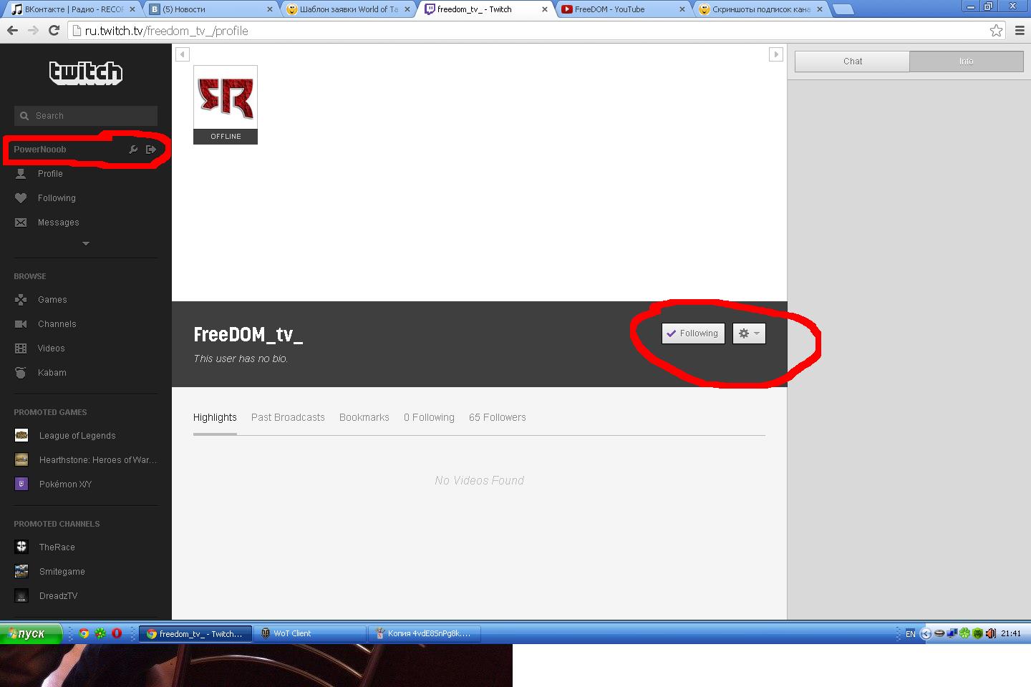Open Profile link in sidebar
Viewport: 1031px width, 687px height.
click(50, 174)
